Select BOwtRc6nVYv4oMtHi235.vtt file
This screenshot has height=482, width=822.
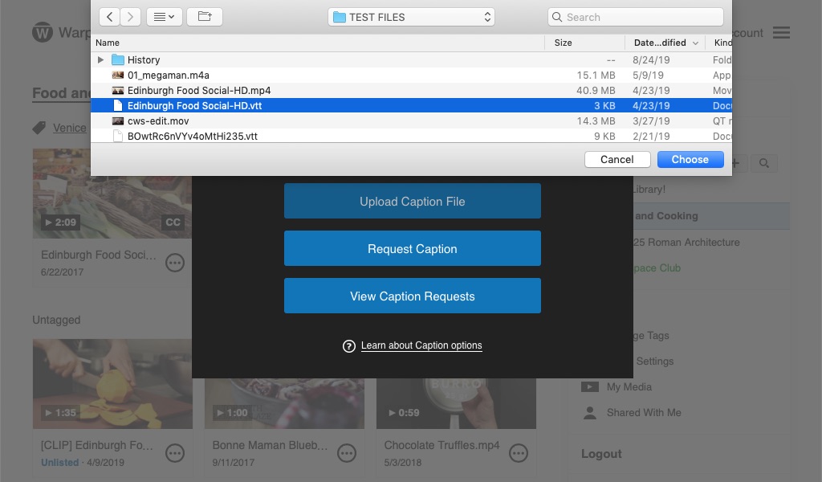click(411, 136)
